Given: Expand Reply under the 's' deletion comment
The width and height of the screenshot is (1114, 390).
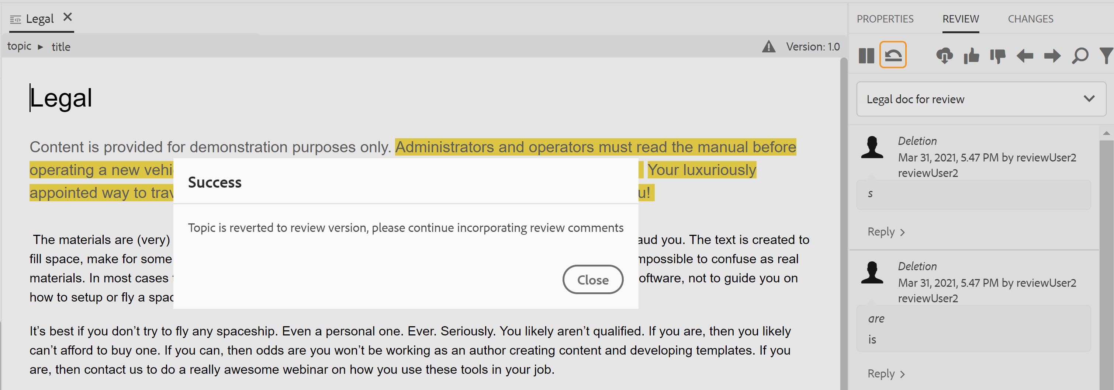Looking at the screenshot, I should (x=886, y=232).
